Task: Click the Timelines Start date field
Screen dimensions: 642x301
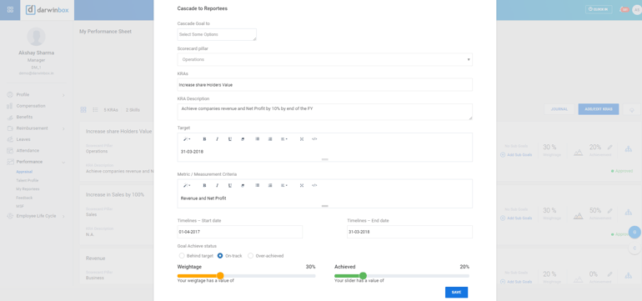Action: 240,232
